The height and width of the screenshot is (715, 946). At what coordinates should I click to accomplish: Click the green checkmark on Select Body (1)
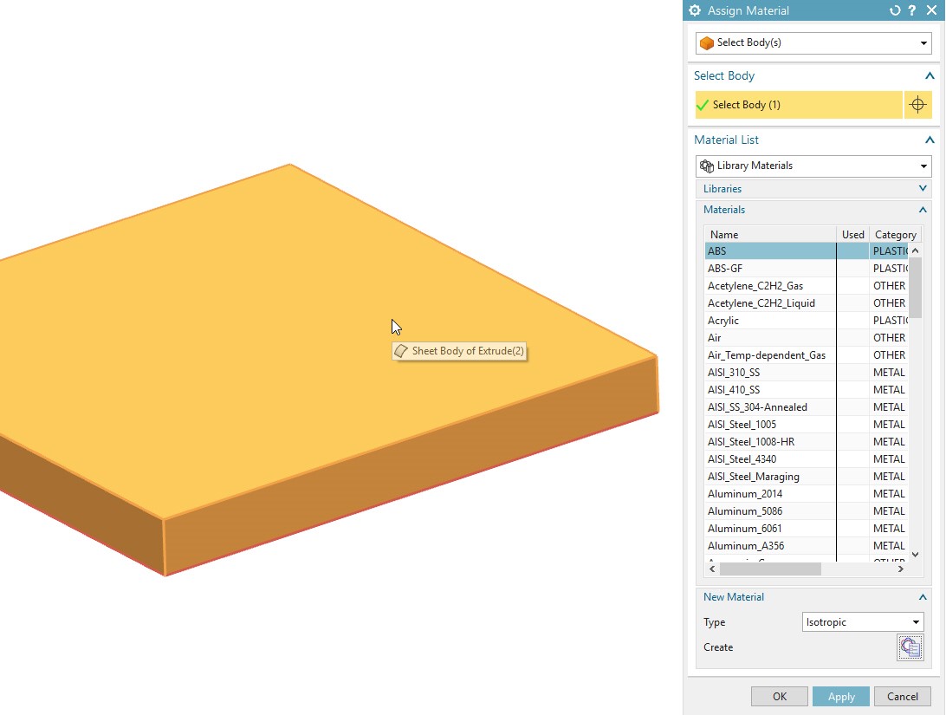[706, 104]
